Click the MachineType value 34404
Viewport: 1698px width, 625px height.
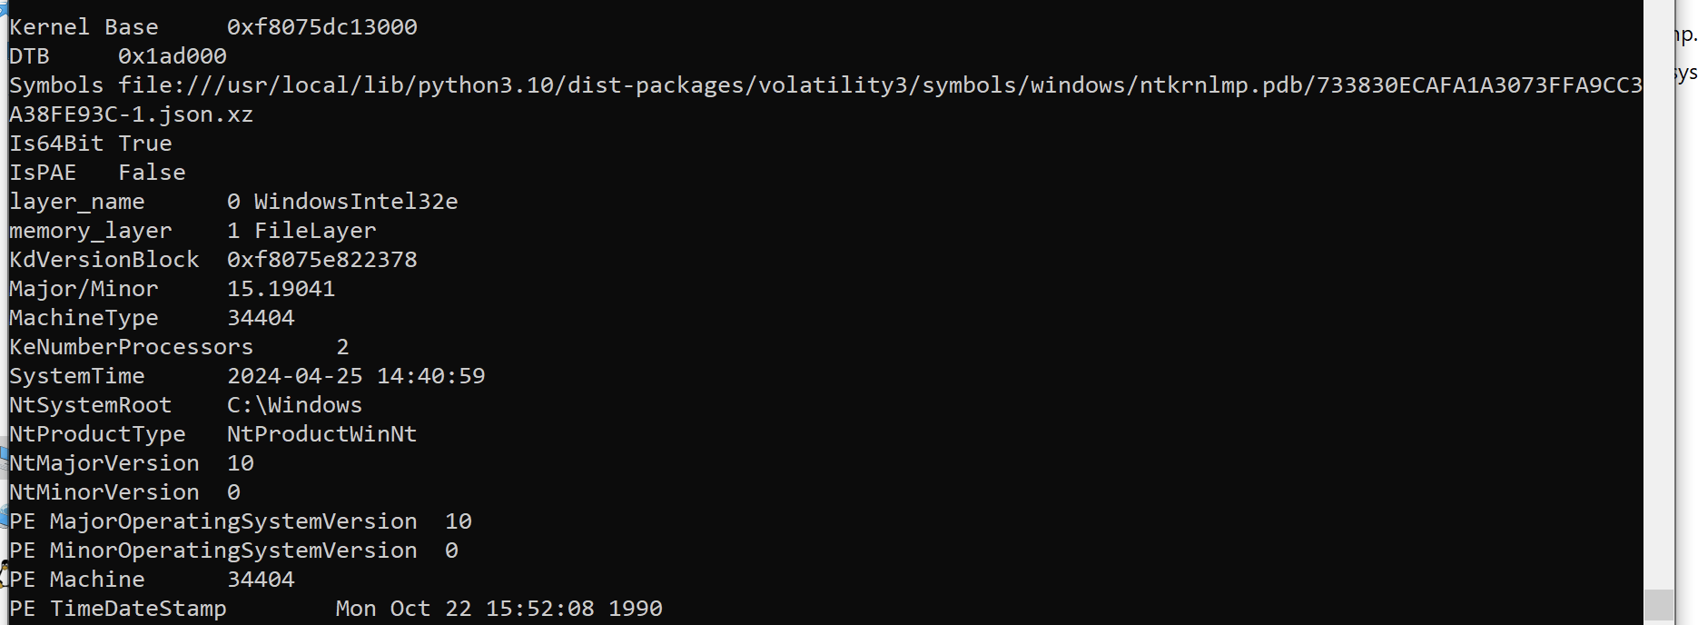(261, 318)
